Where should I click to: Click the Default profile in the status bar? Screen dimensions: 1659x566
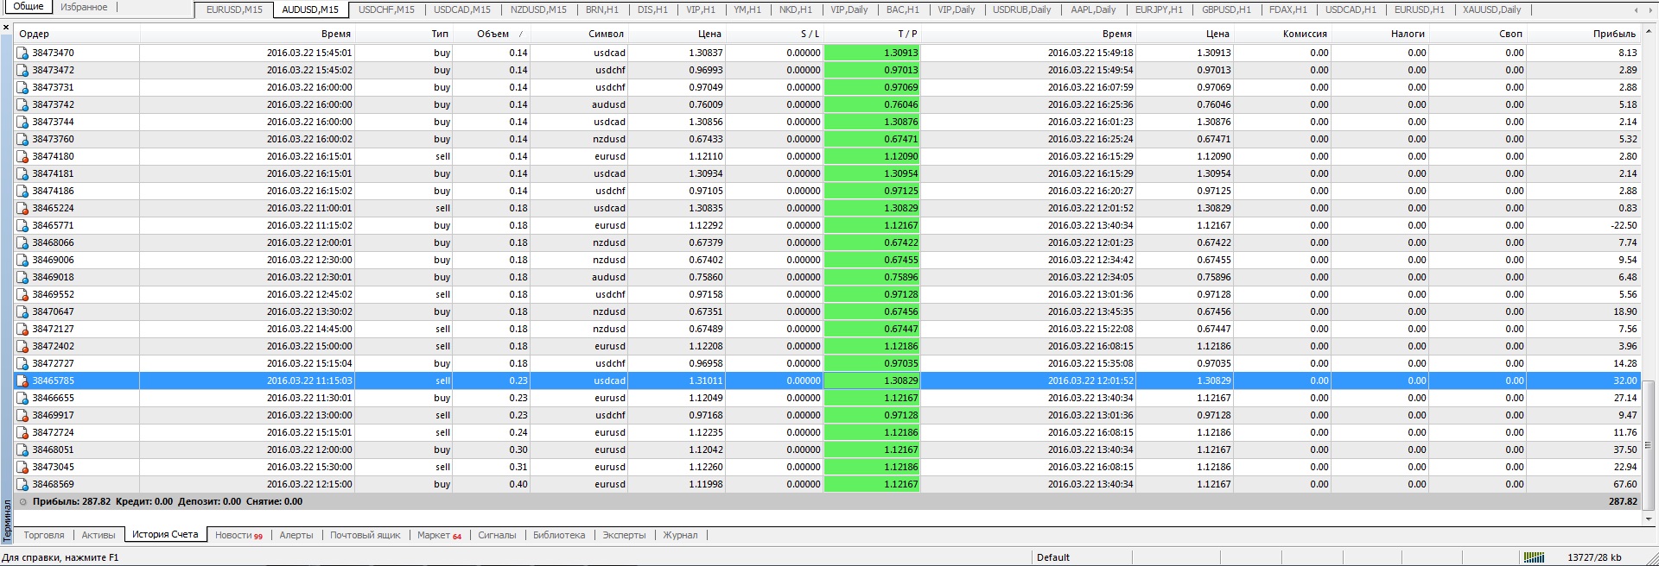pyautogui.click(x=1053, y=557)
